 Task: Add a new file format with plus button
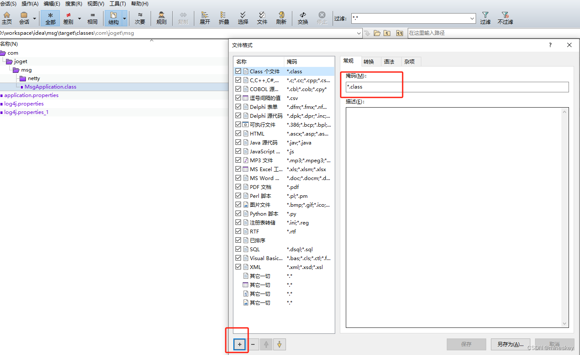coord(239,344)
